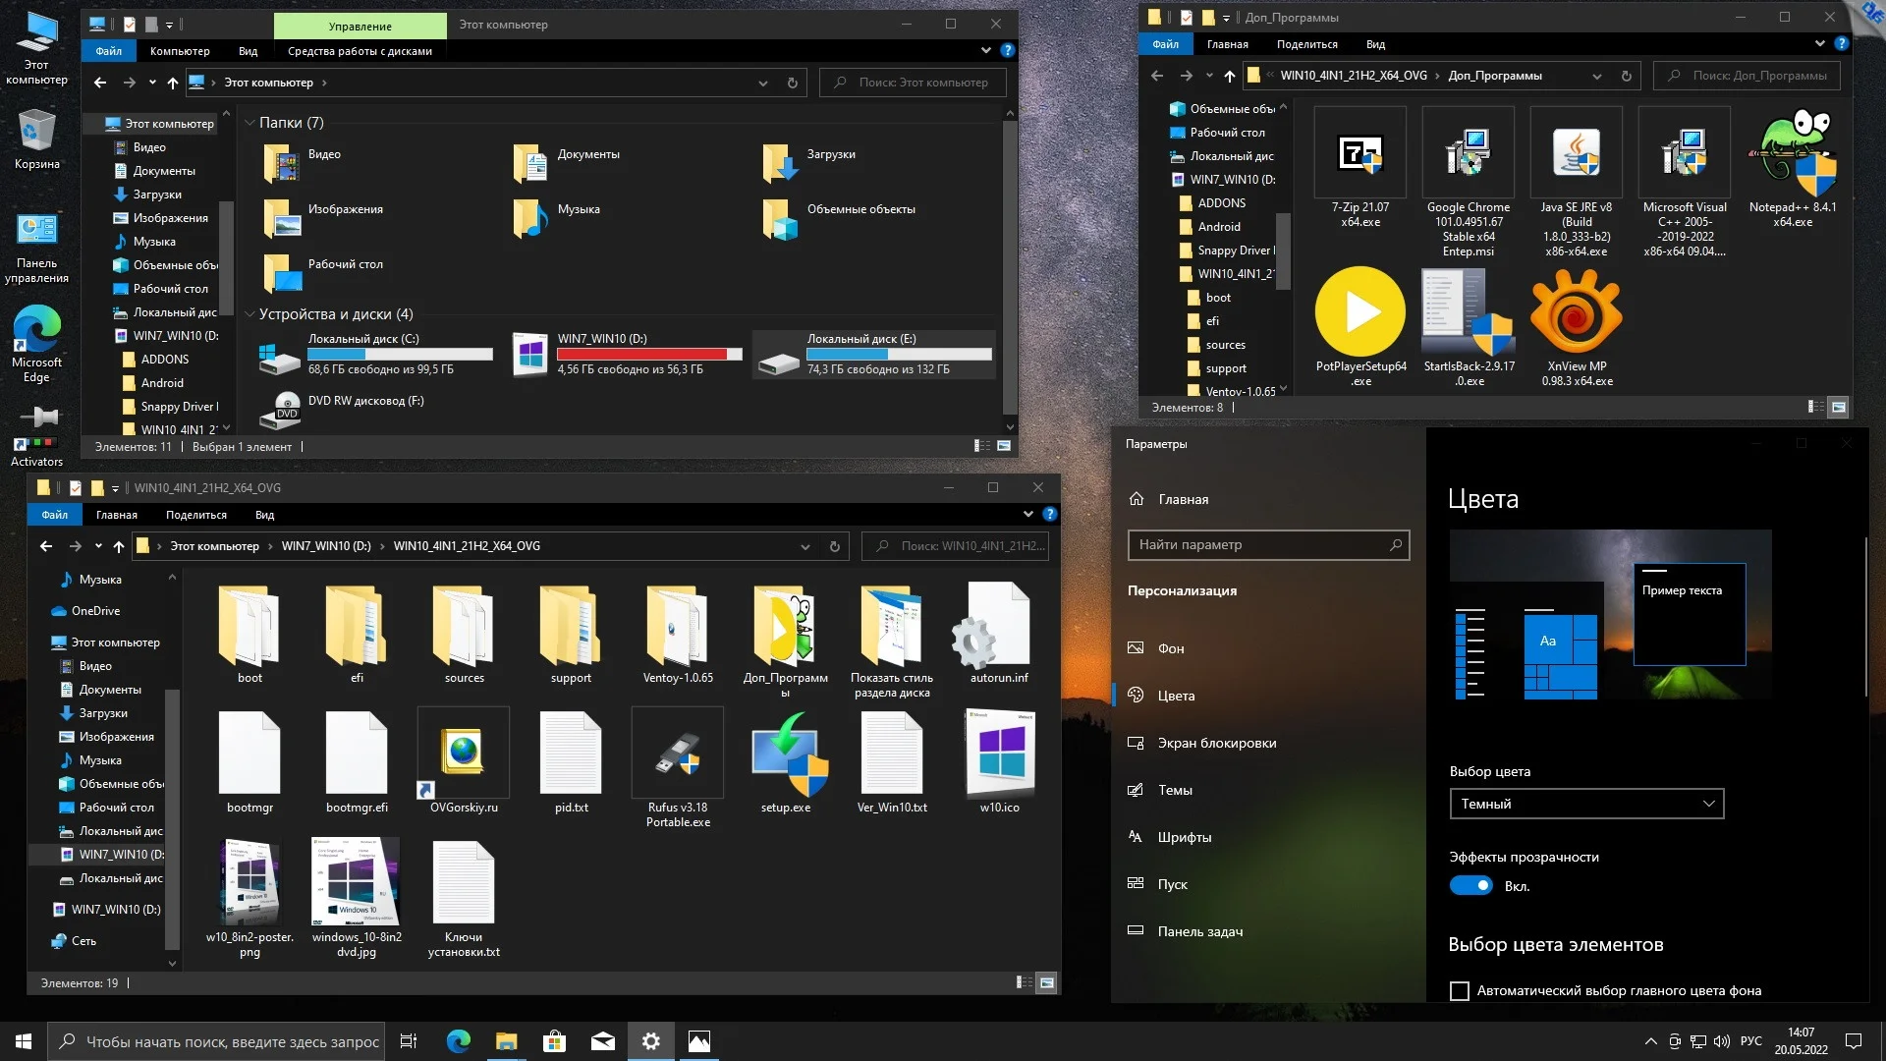Open the Экран блокировки settings page

coord(1216,743)
